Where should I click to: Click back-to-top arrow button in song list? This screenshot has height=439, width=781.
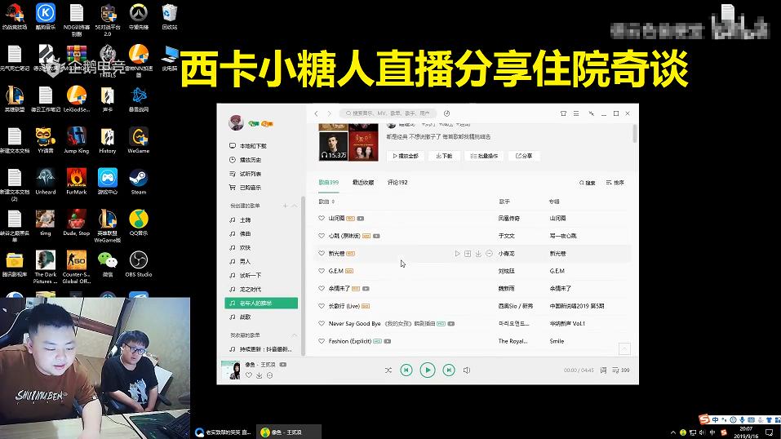click(624, 348)
